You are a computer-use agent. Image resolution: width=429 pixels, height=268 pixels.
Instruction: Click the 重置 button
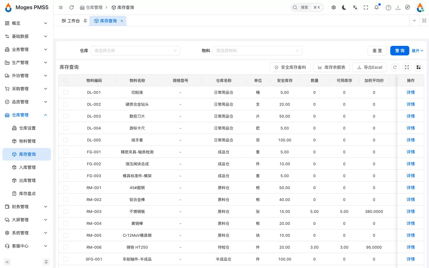tap(377, 51)
